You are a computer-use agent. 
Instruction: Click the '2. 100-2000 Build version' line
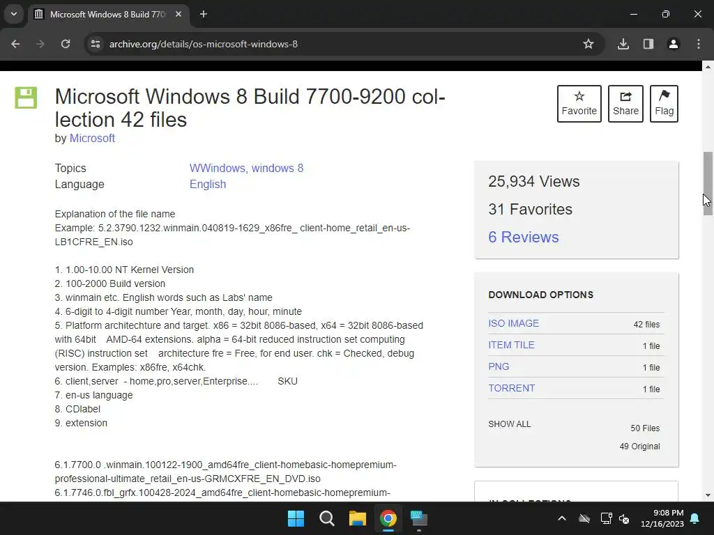point(109,284)
